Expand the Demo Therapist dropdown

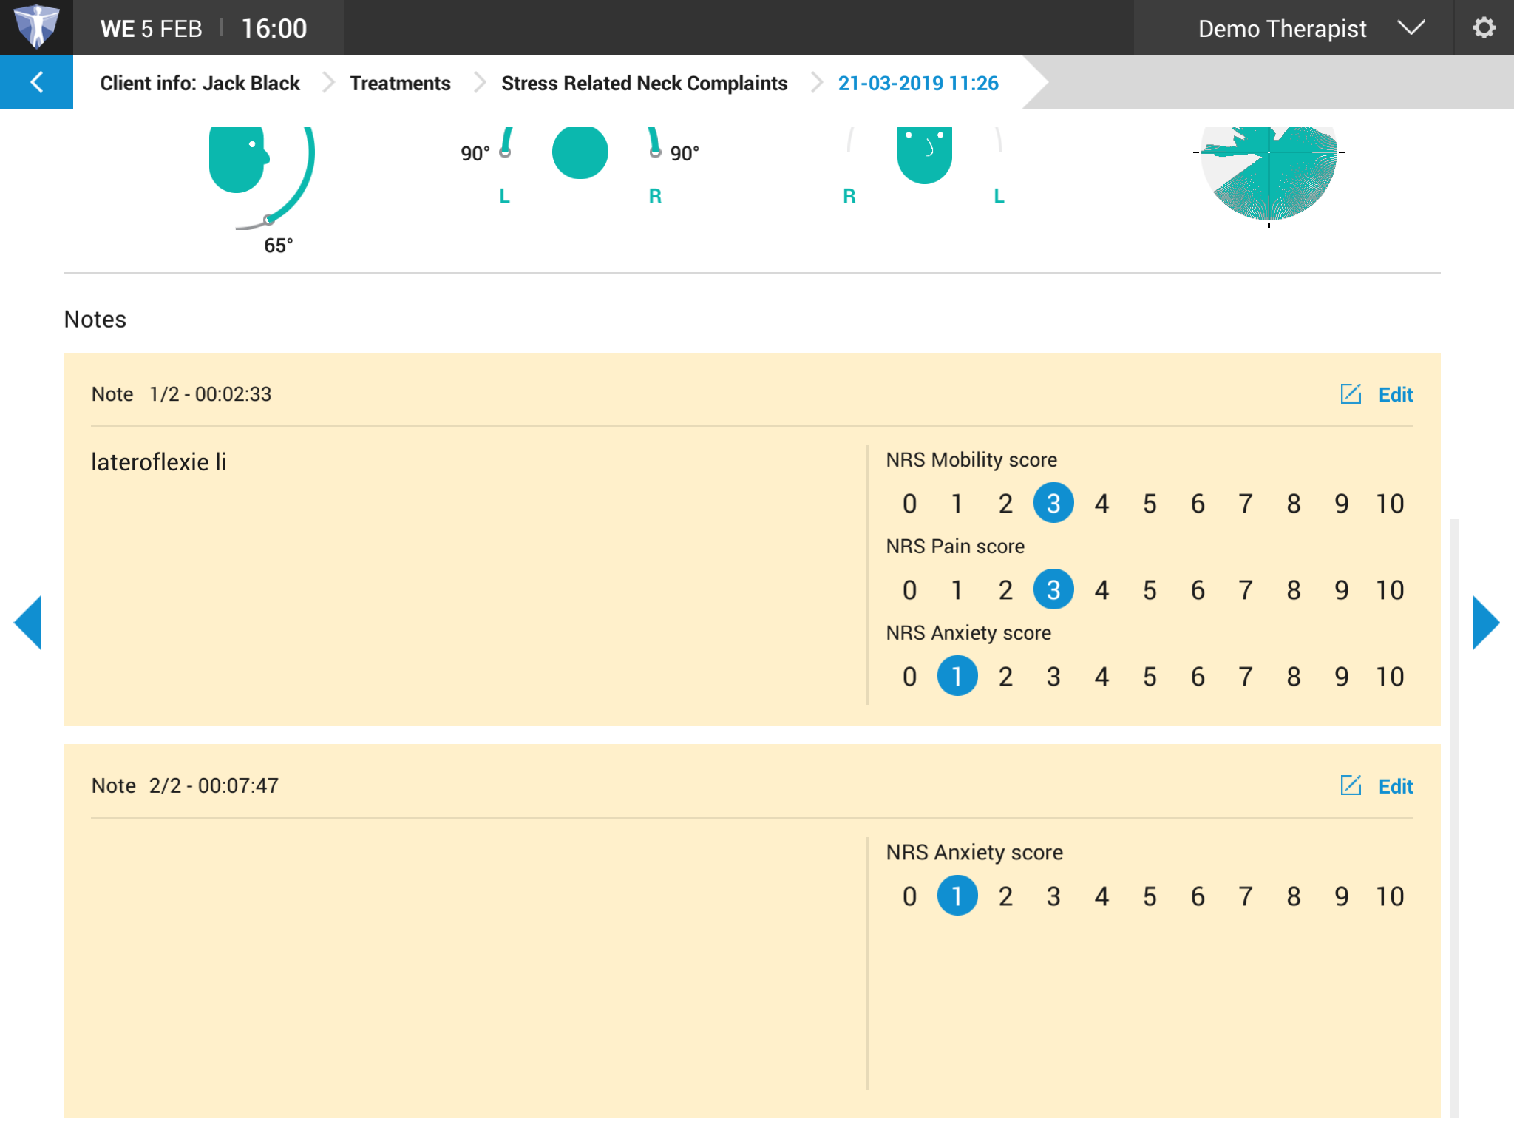1411,28
